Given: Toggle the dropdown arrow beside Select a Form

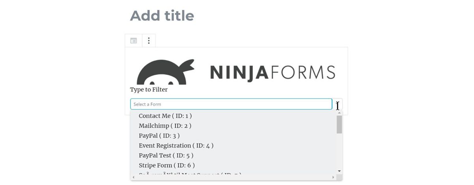Looking at the screenshot, I should [337, 104].
